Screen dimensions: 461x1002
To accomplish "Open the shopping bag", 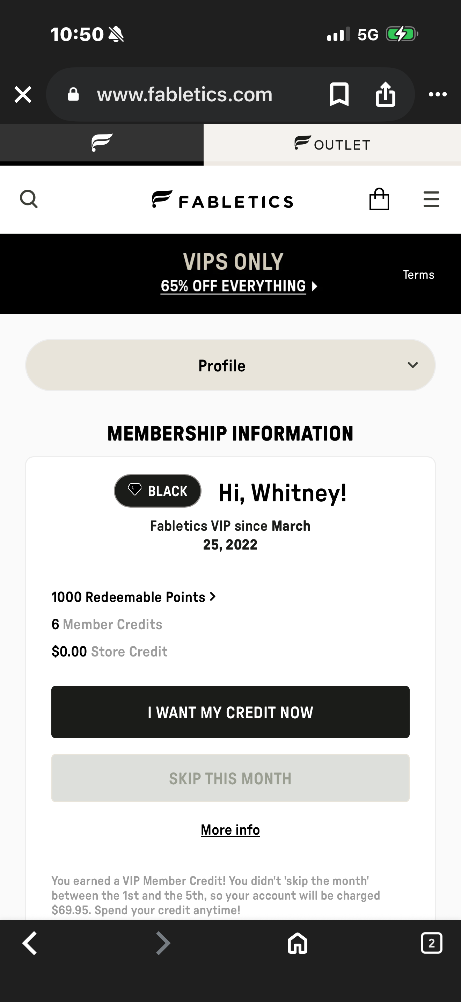I will click(x=379, y=199).
